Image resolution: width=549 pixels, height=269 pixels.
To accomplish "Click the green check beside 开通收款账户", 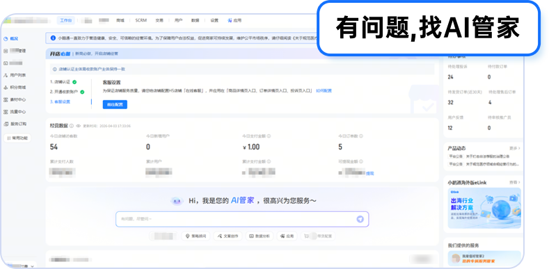I will click(82, 92).
